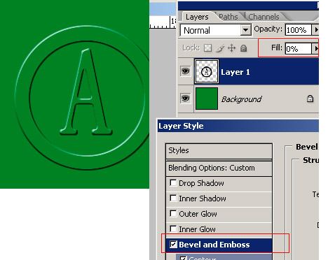The width and height of the screenshot is (335, 260).
Task: Open the Opacity slider arrow
Action: [x=315, y=29]
